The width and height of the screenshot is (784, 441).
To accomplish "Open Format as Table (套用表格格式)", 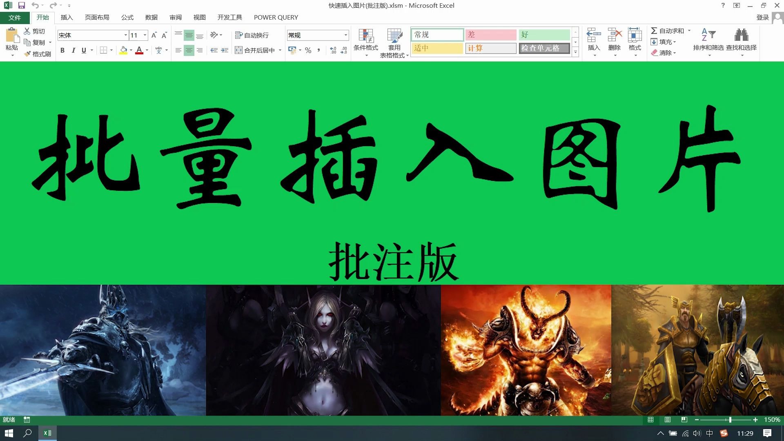I will tap(394, 42).
